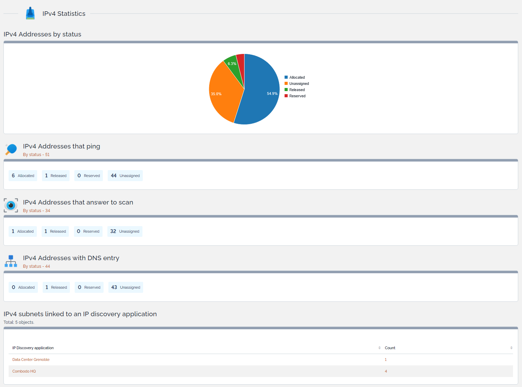Sort by IP Discovery application column arrows
The width and height of the screenshot is (522, 387).
[x=379, y=348]
